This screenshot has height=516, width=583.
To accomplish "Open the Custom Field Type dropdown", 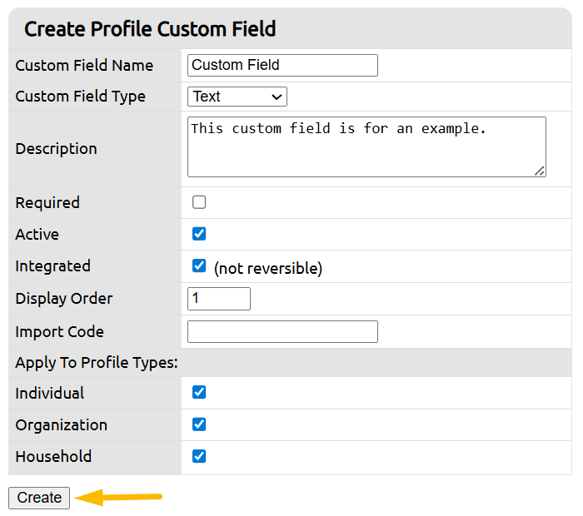I will (x=237, y=97).
